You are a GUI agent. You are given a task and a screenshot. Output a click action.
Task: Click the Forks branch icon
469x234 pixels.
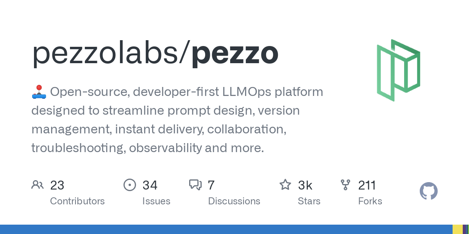coord(345,184)
